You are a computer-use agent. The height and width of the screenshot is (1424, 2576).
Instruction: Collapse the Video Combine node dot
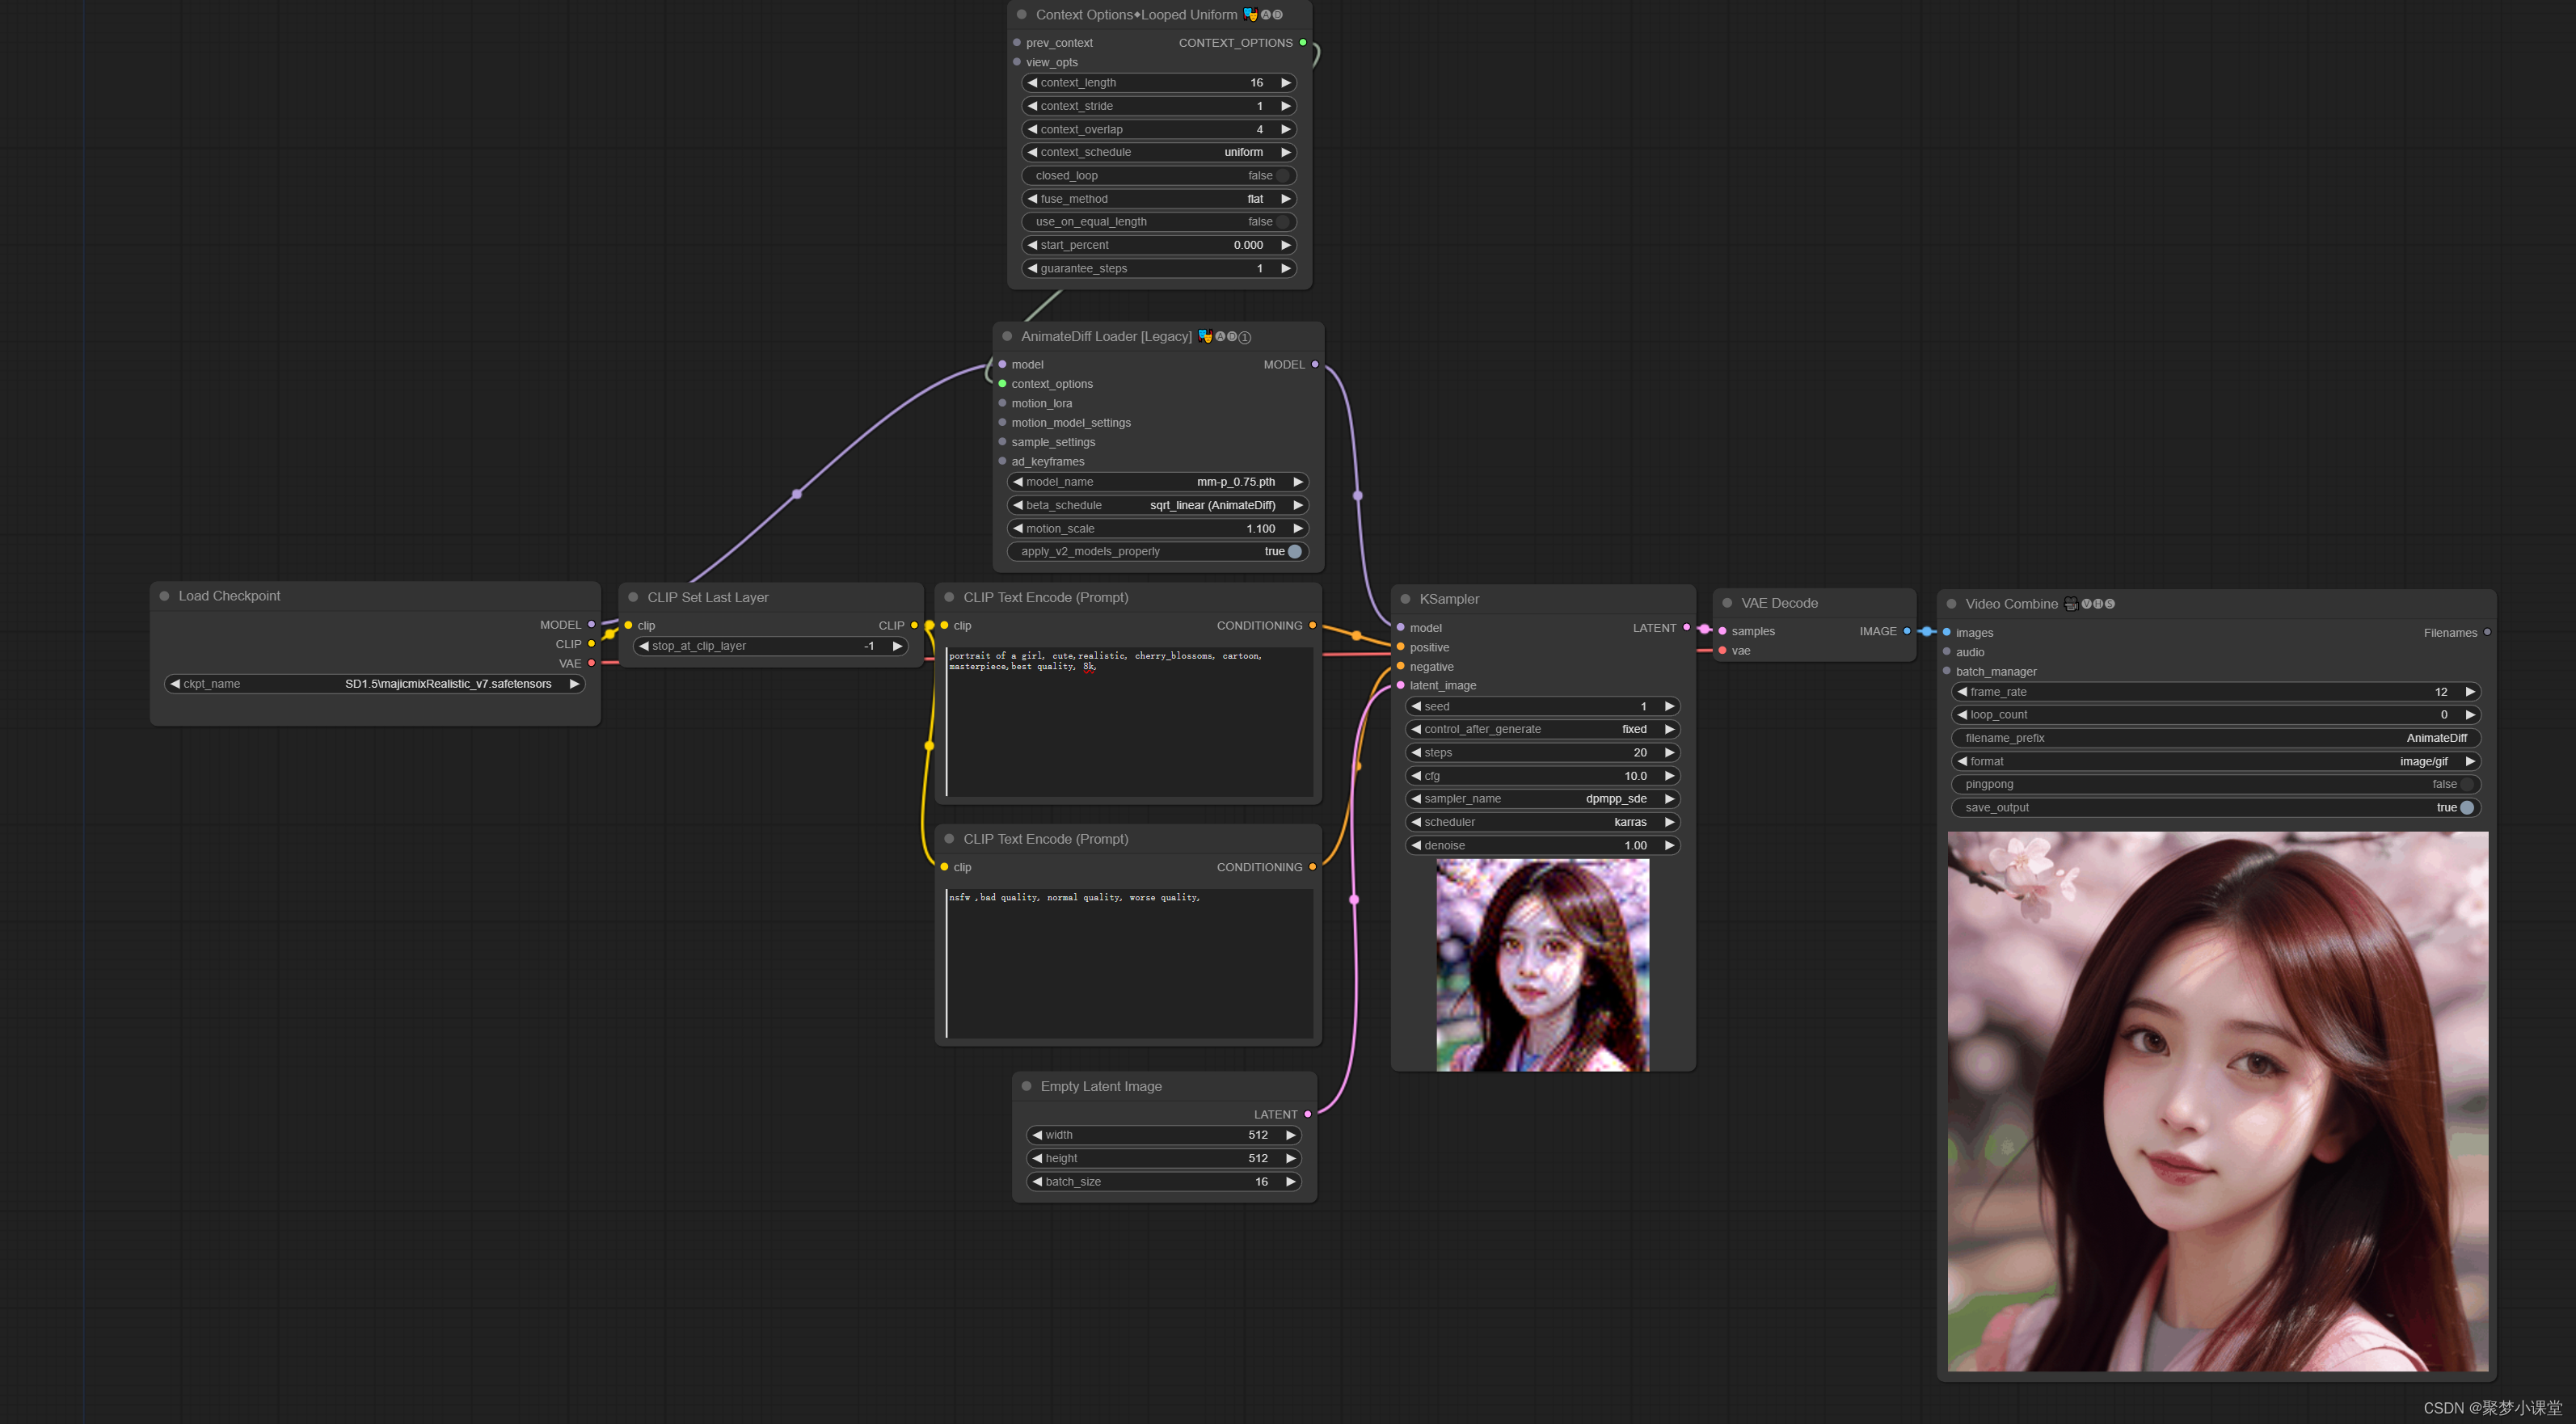pos(1951,604)
